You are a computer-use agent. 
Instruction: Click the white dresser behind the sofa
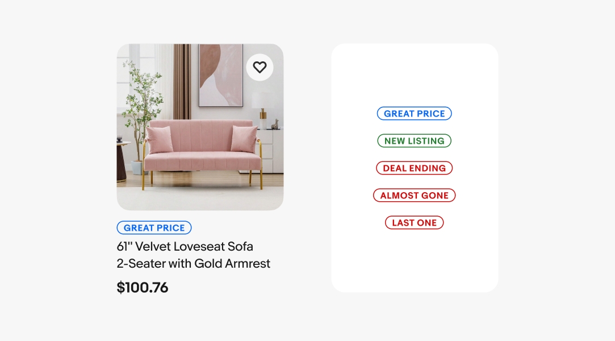click(x=270, y=149)
